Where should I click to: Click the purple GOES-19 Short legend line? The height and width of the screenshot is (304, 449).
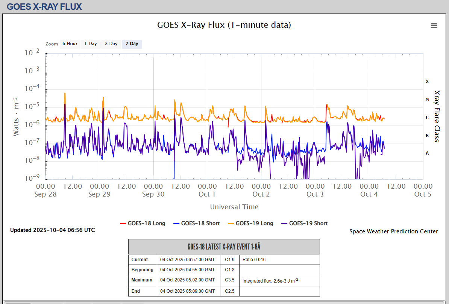284,224
